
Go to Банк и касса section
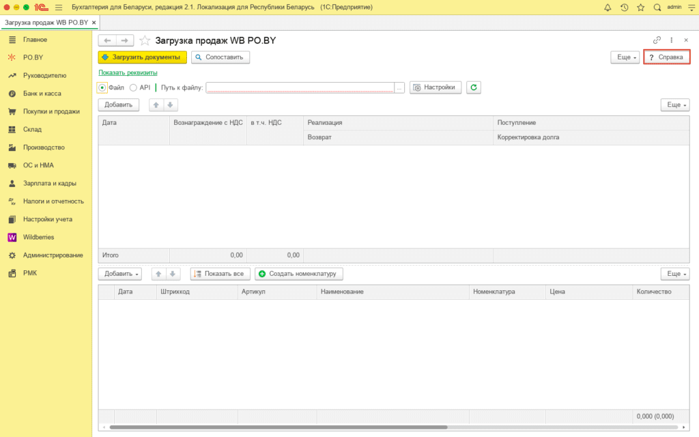[x=42, y=94]
